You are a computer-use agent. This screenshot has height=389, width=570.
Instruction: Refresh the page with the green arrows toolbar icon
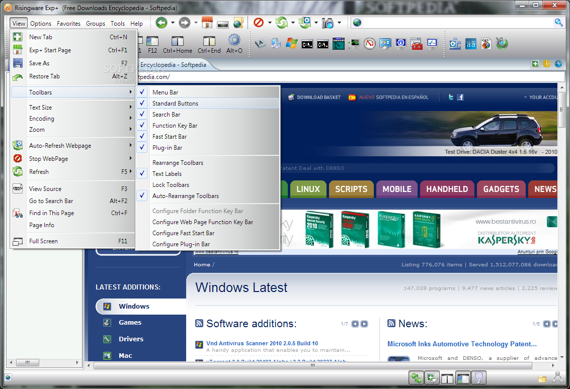coord(282,23)
